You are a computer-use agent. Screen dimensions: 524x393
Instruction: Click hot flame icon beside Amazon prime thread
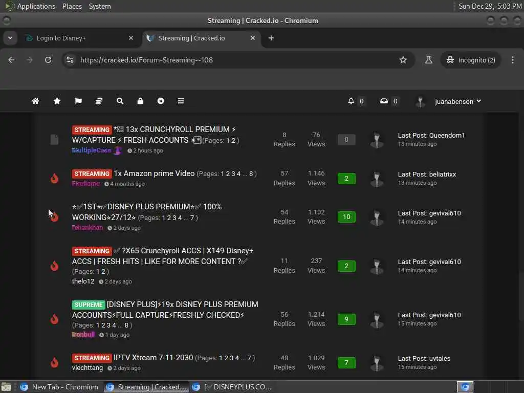coord(54,178)
